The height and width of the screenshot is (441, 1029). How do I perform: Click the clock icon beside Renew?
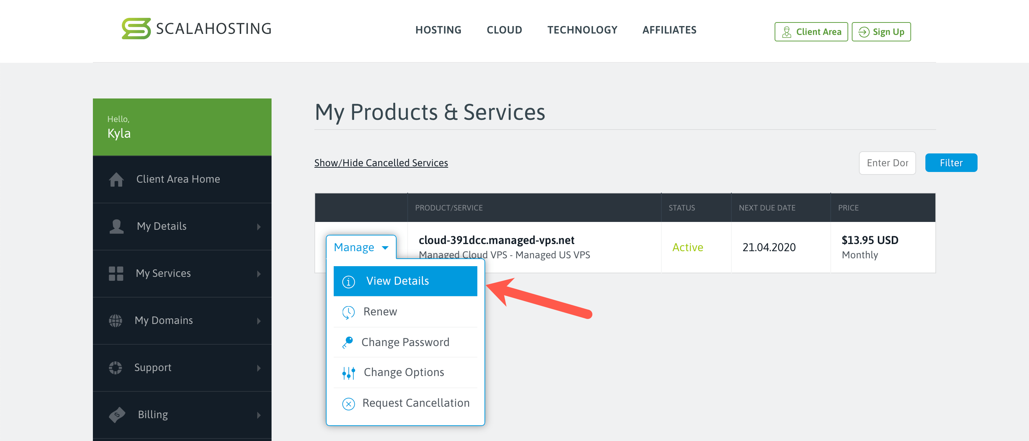tap(348, 312)
